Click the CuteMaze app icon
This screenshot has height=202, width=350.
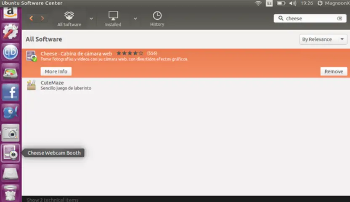pyautogui.click(x=31, y=85)
